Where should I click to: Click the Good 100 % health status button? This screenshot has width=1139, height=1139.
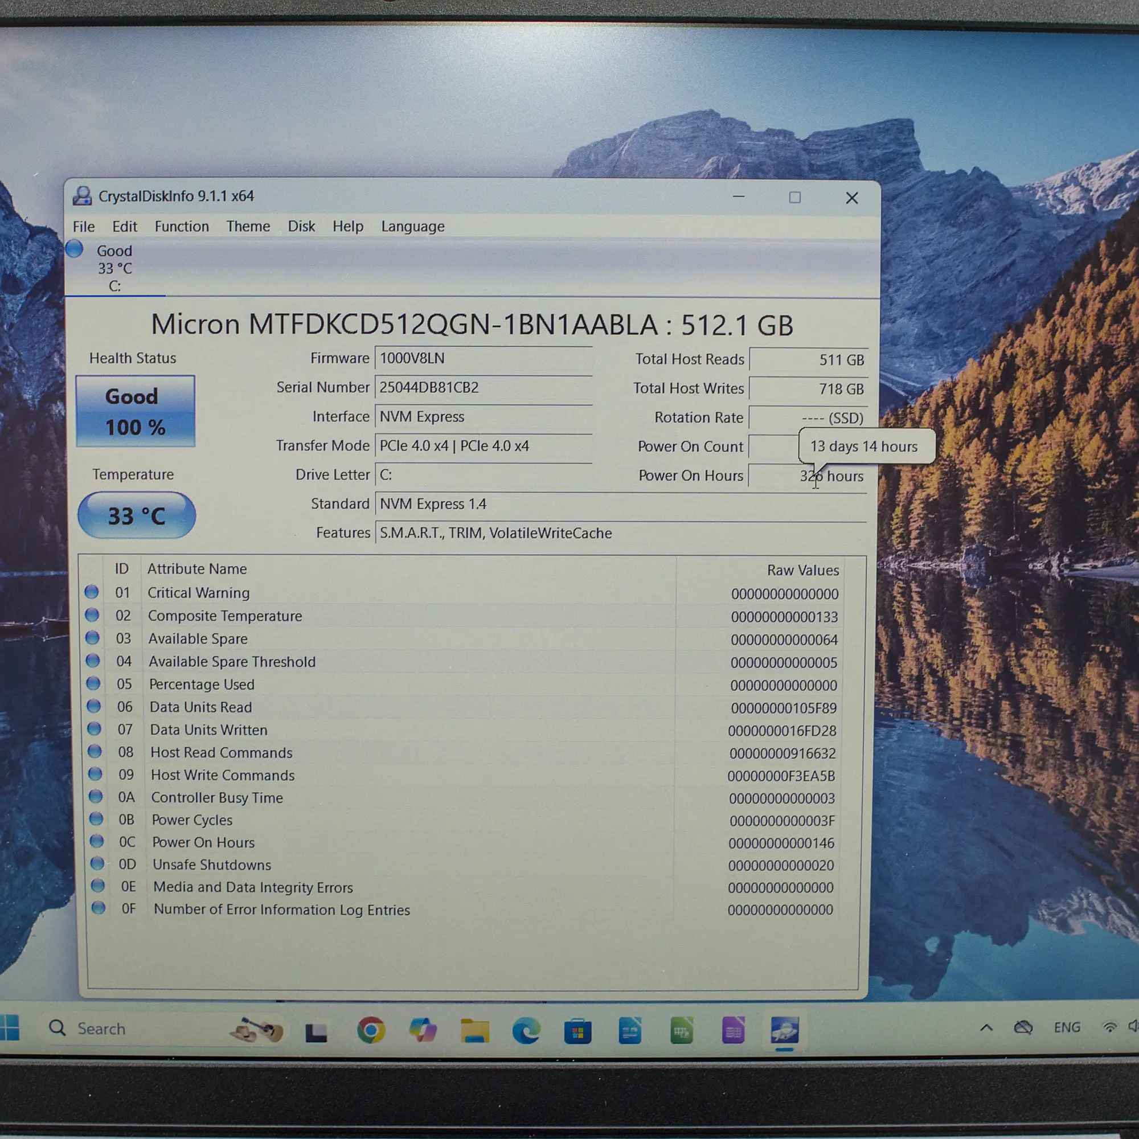135,411
